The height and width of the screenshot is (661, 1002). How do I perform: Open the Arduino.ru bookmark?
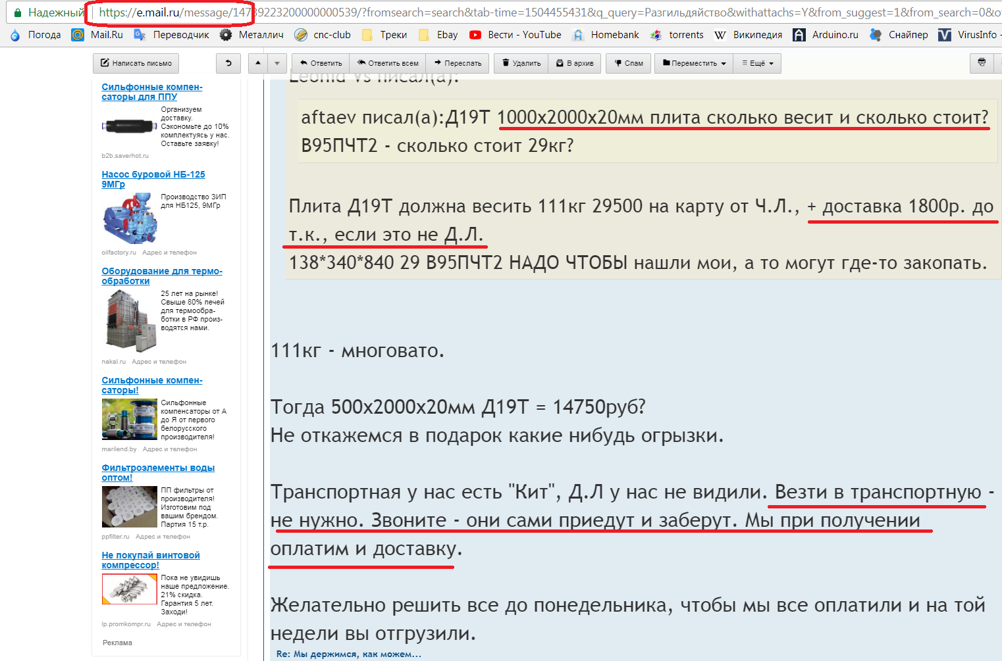[826, 35]
